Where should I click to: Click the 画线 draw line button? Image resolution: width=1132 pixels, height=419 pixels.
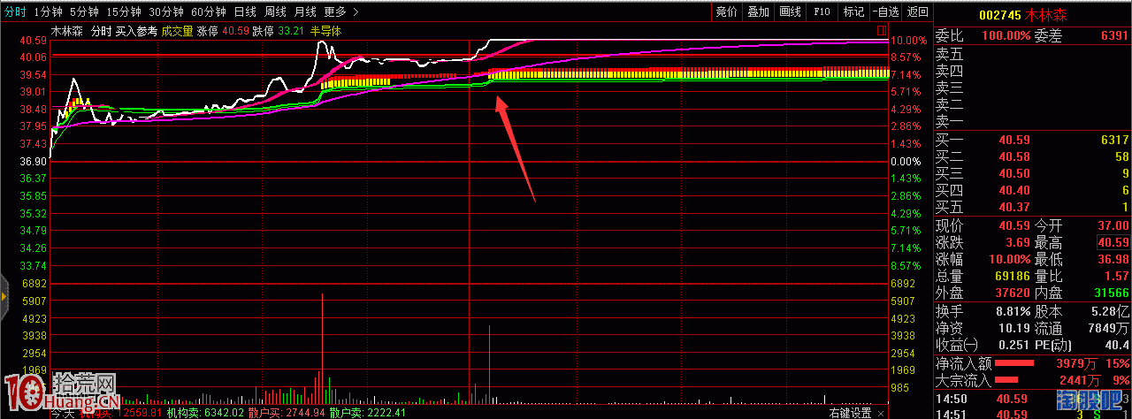coord(790,11)
